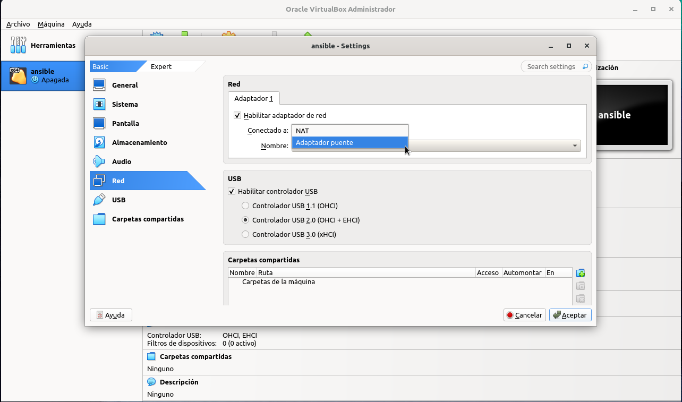Open the USB settings section

(148, 200)
